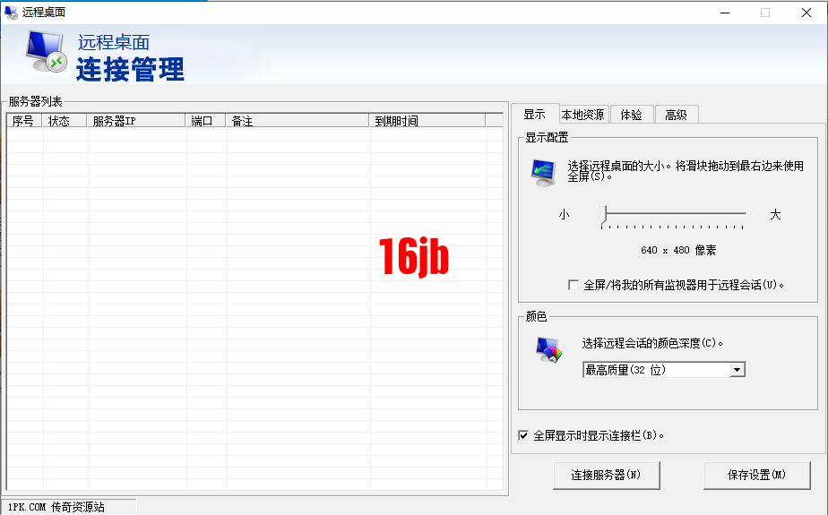Click the 1PK.COM 传奇资源站 status bar text
The height and width of the screenshot is (515, 828).
(56, 507)
